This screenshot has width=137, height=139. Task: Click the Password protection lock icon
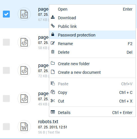pos(53,34)
